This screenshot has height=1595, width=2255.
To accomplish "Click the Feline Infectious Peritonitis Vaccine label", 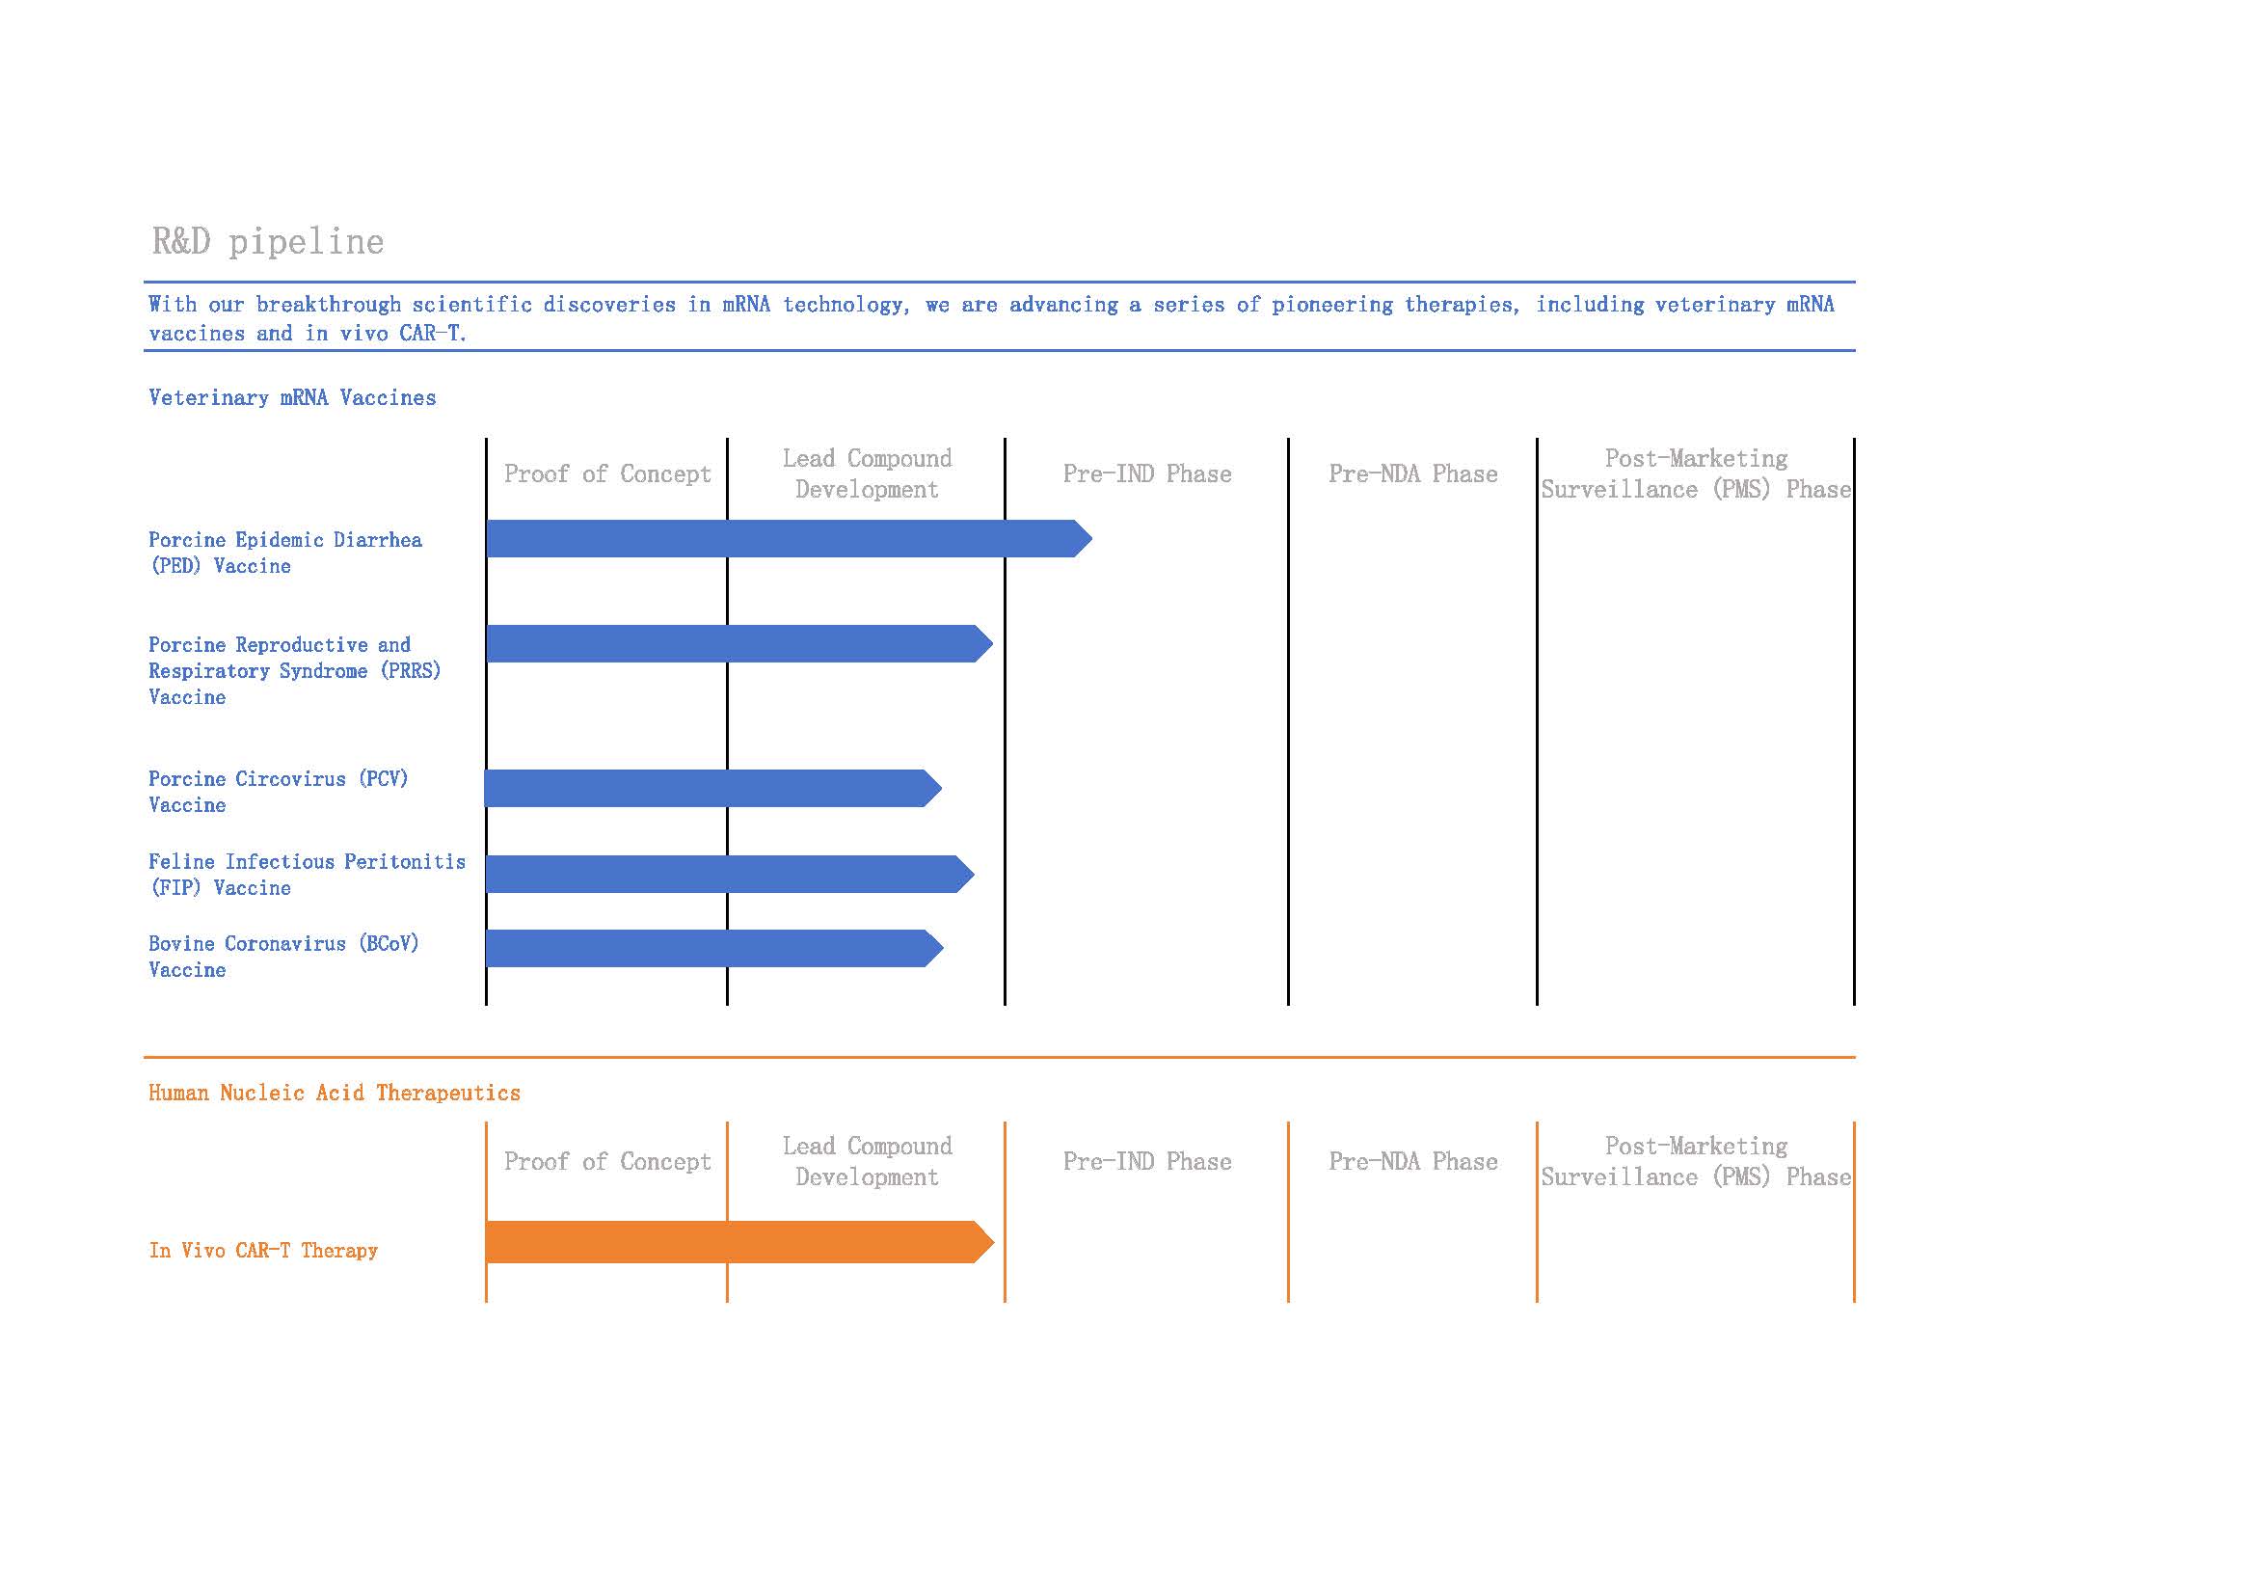I will (307, 874).
